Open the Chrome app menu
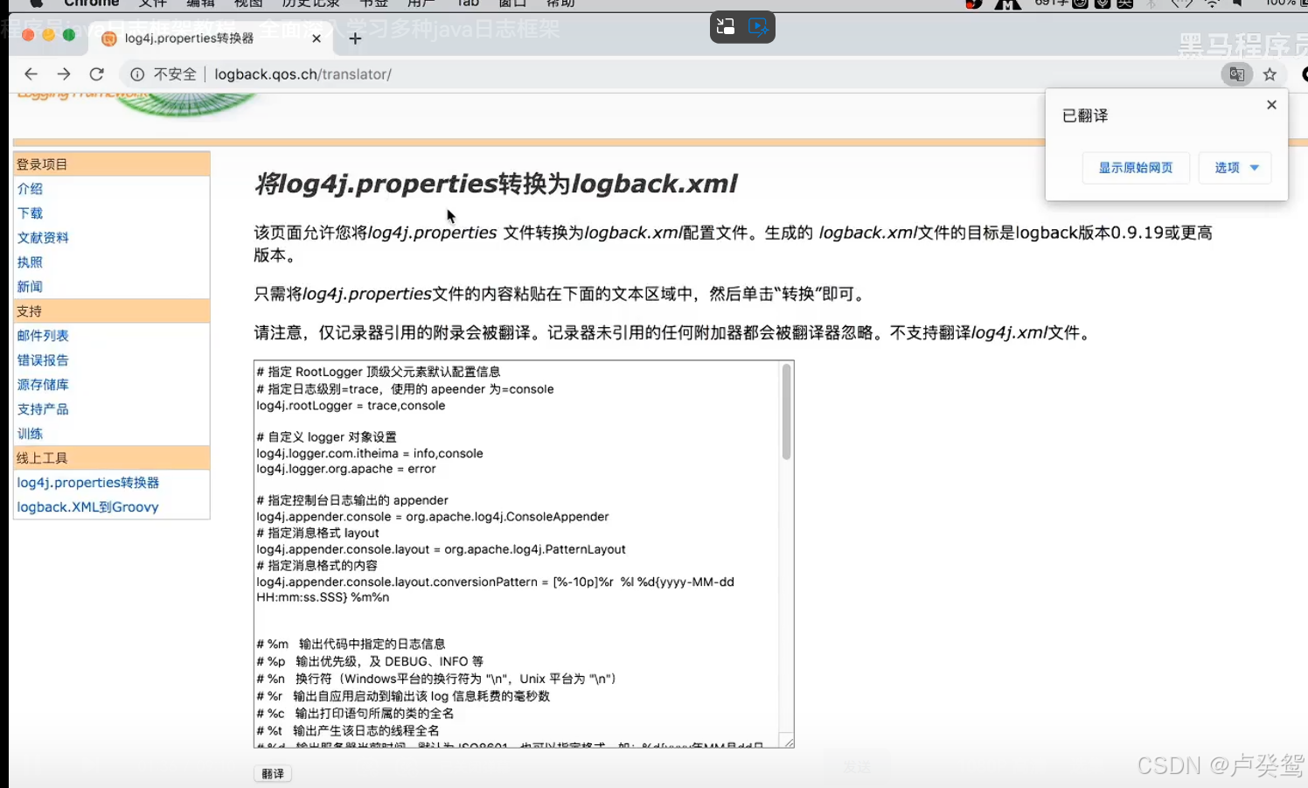Screen dimensions: 1308x788 91,3
